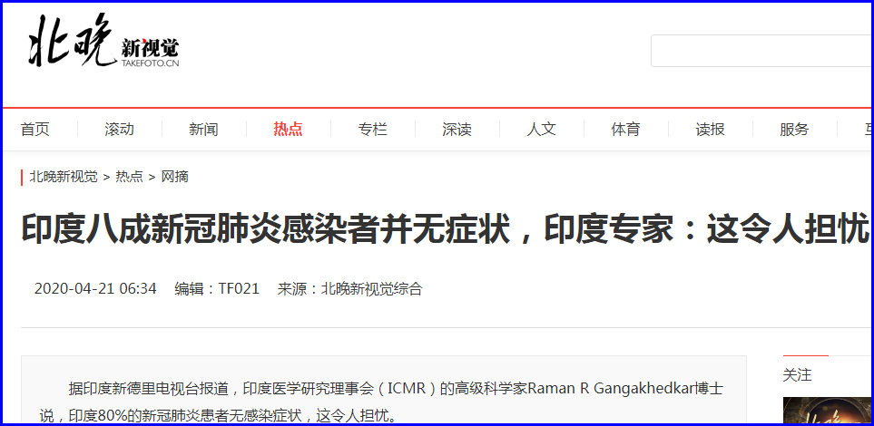This screenshot has width=874, height=426.
Task: Select the 热点 navigation tab
Action: tap(289, 130)
